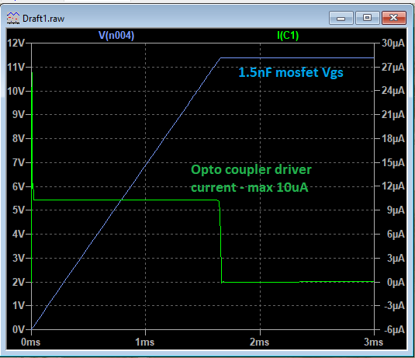Click the 0µA right axis label

tap(396, 282)
